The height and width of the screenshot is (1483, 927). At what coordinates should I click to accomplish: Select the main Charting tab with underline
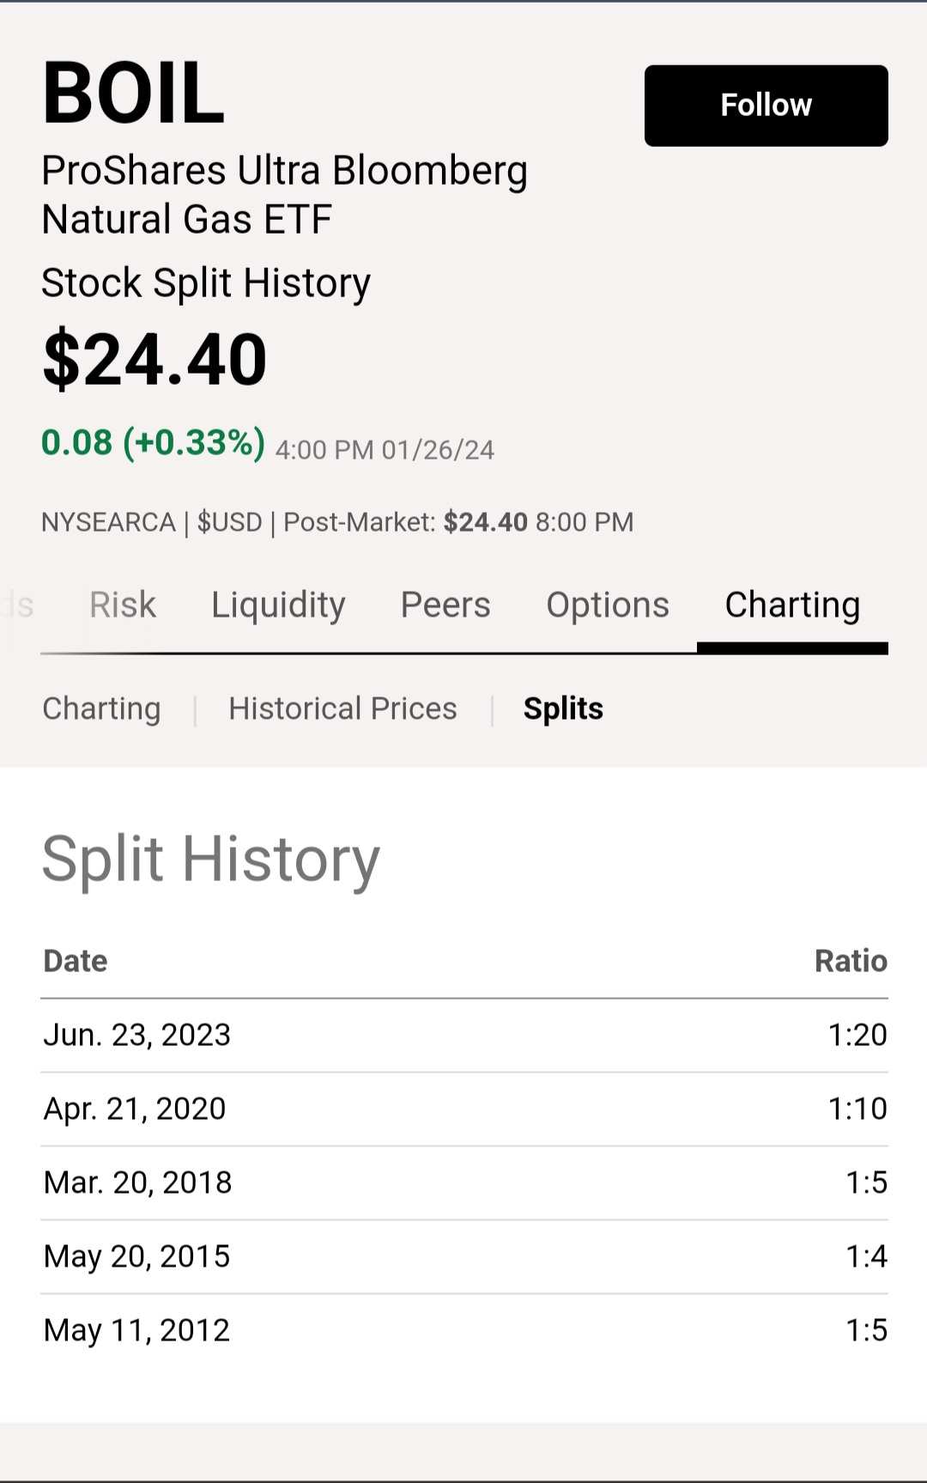point(792,605)
